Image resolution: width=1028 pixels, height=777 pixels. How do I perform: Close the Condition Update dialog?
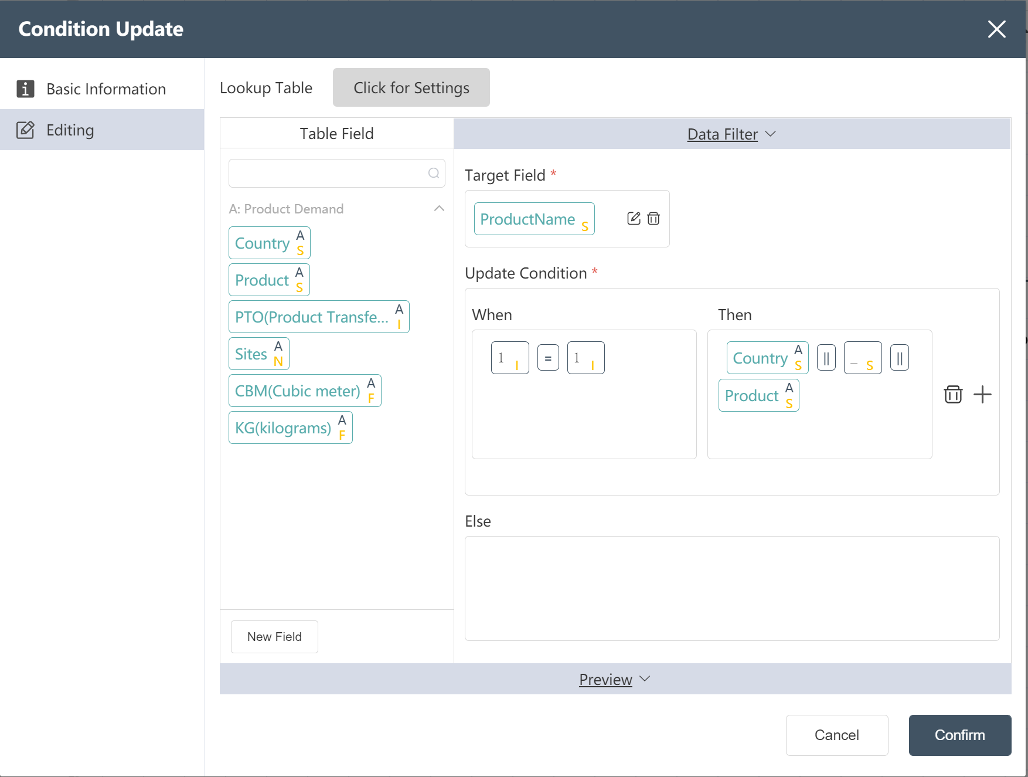coord(996,29)
